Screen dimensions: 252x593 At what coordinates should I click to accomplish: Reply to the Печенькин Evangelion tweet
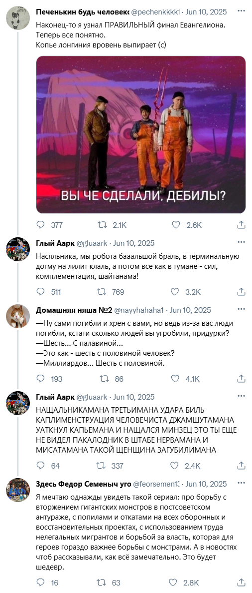40,225
